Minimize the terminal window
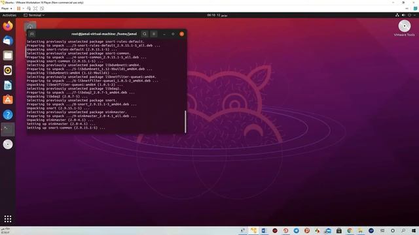 click(164, 34)
